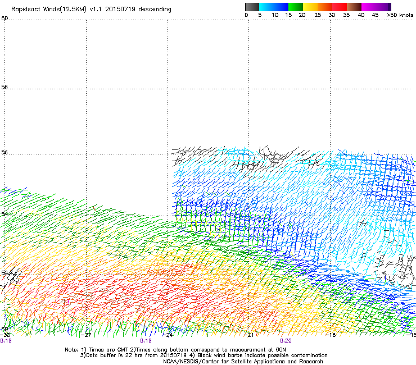Pick the red 30-35 knots legend band
The height and width of the screenshot is (365, 416).
point(340,7)
